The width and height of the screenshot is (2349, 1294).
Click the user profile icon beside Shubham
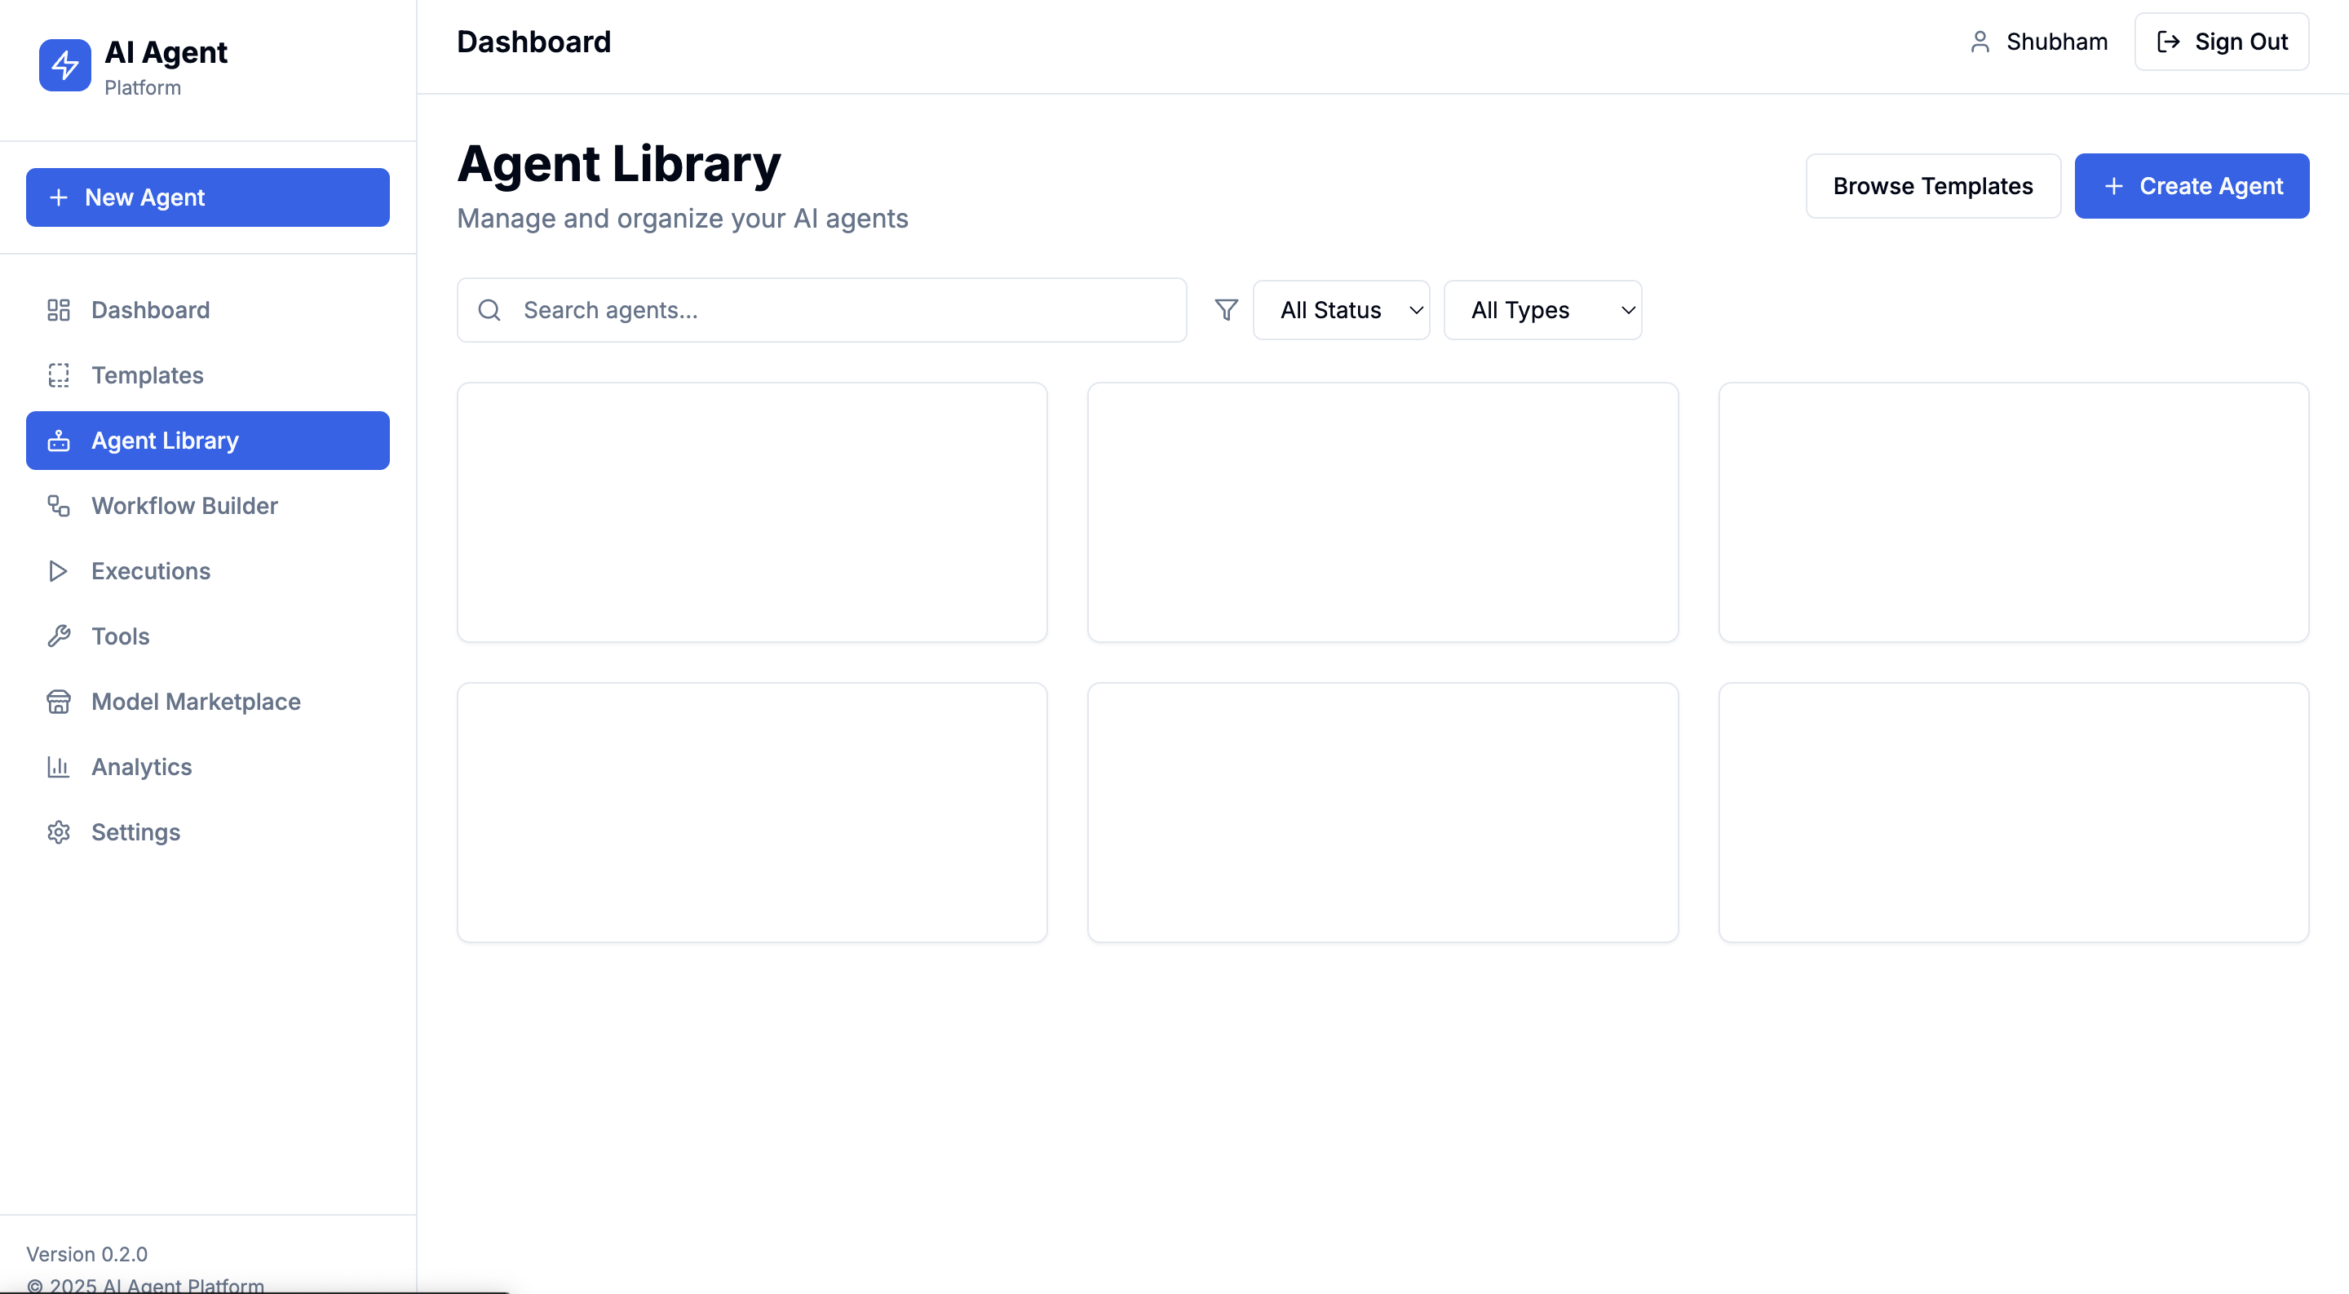(x=1979, y=42)
